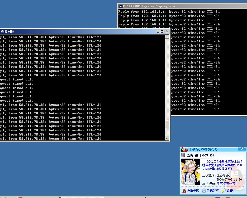247x198 pixels.
Task: Click the blue 江苏省苏州市 current login link
Action: coord(226,184)
